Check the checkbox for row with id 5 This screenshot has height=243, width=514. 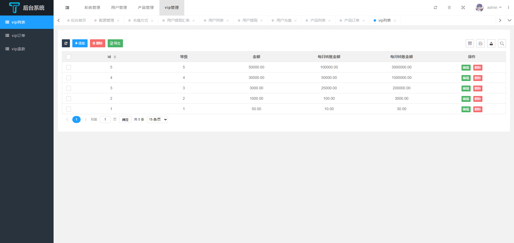[69, 67]
